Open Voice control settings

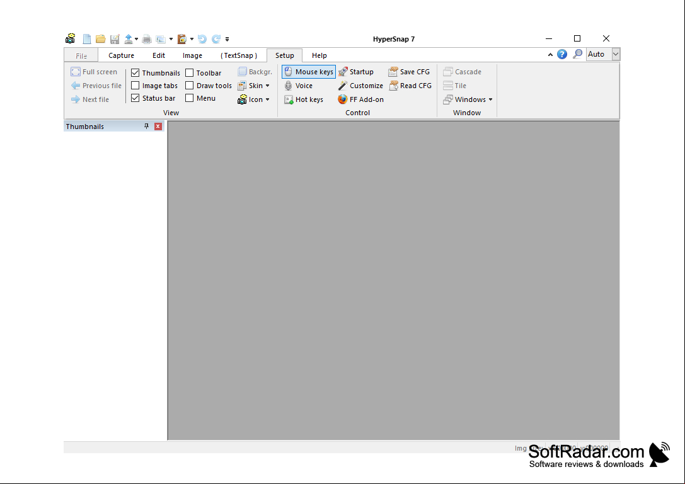298,86
